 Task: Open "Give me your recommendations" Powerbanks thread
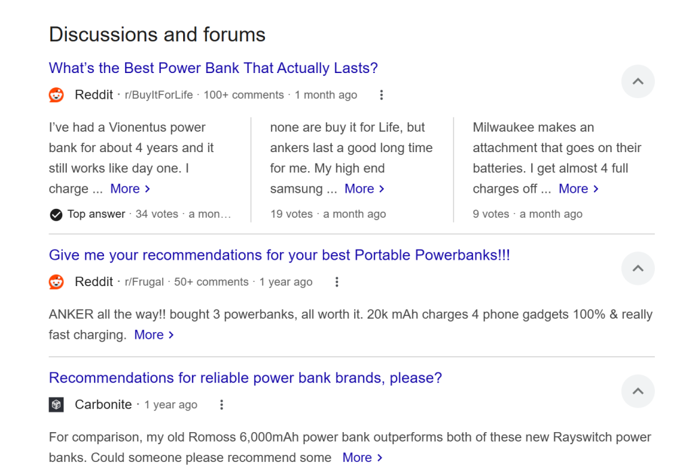point(279,255)
